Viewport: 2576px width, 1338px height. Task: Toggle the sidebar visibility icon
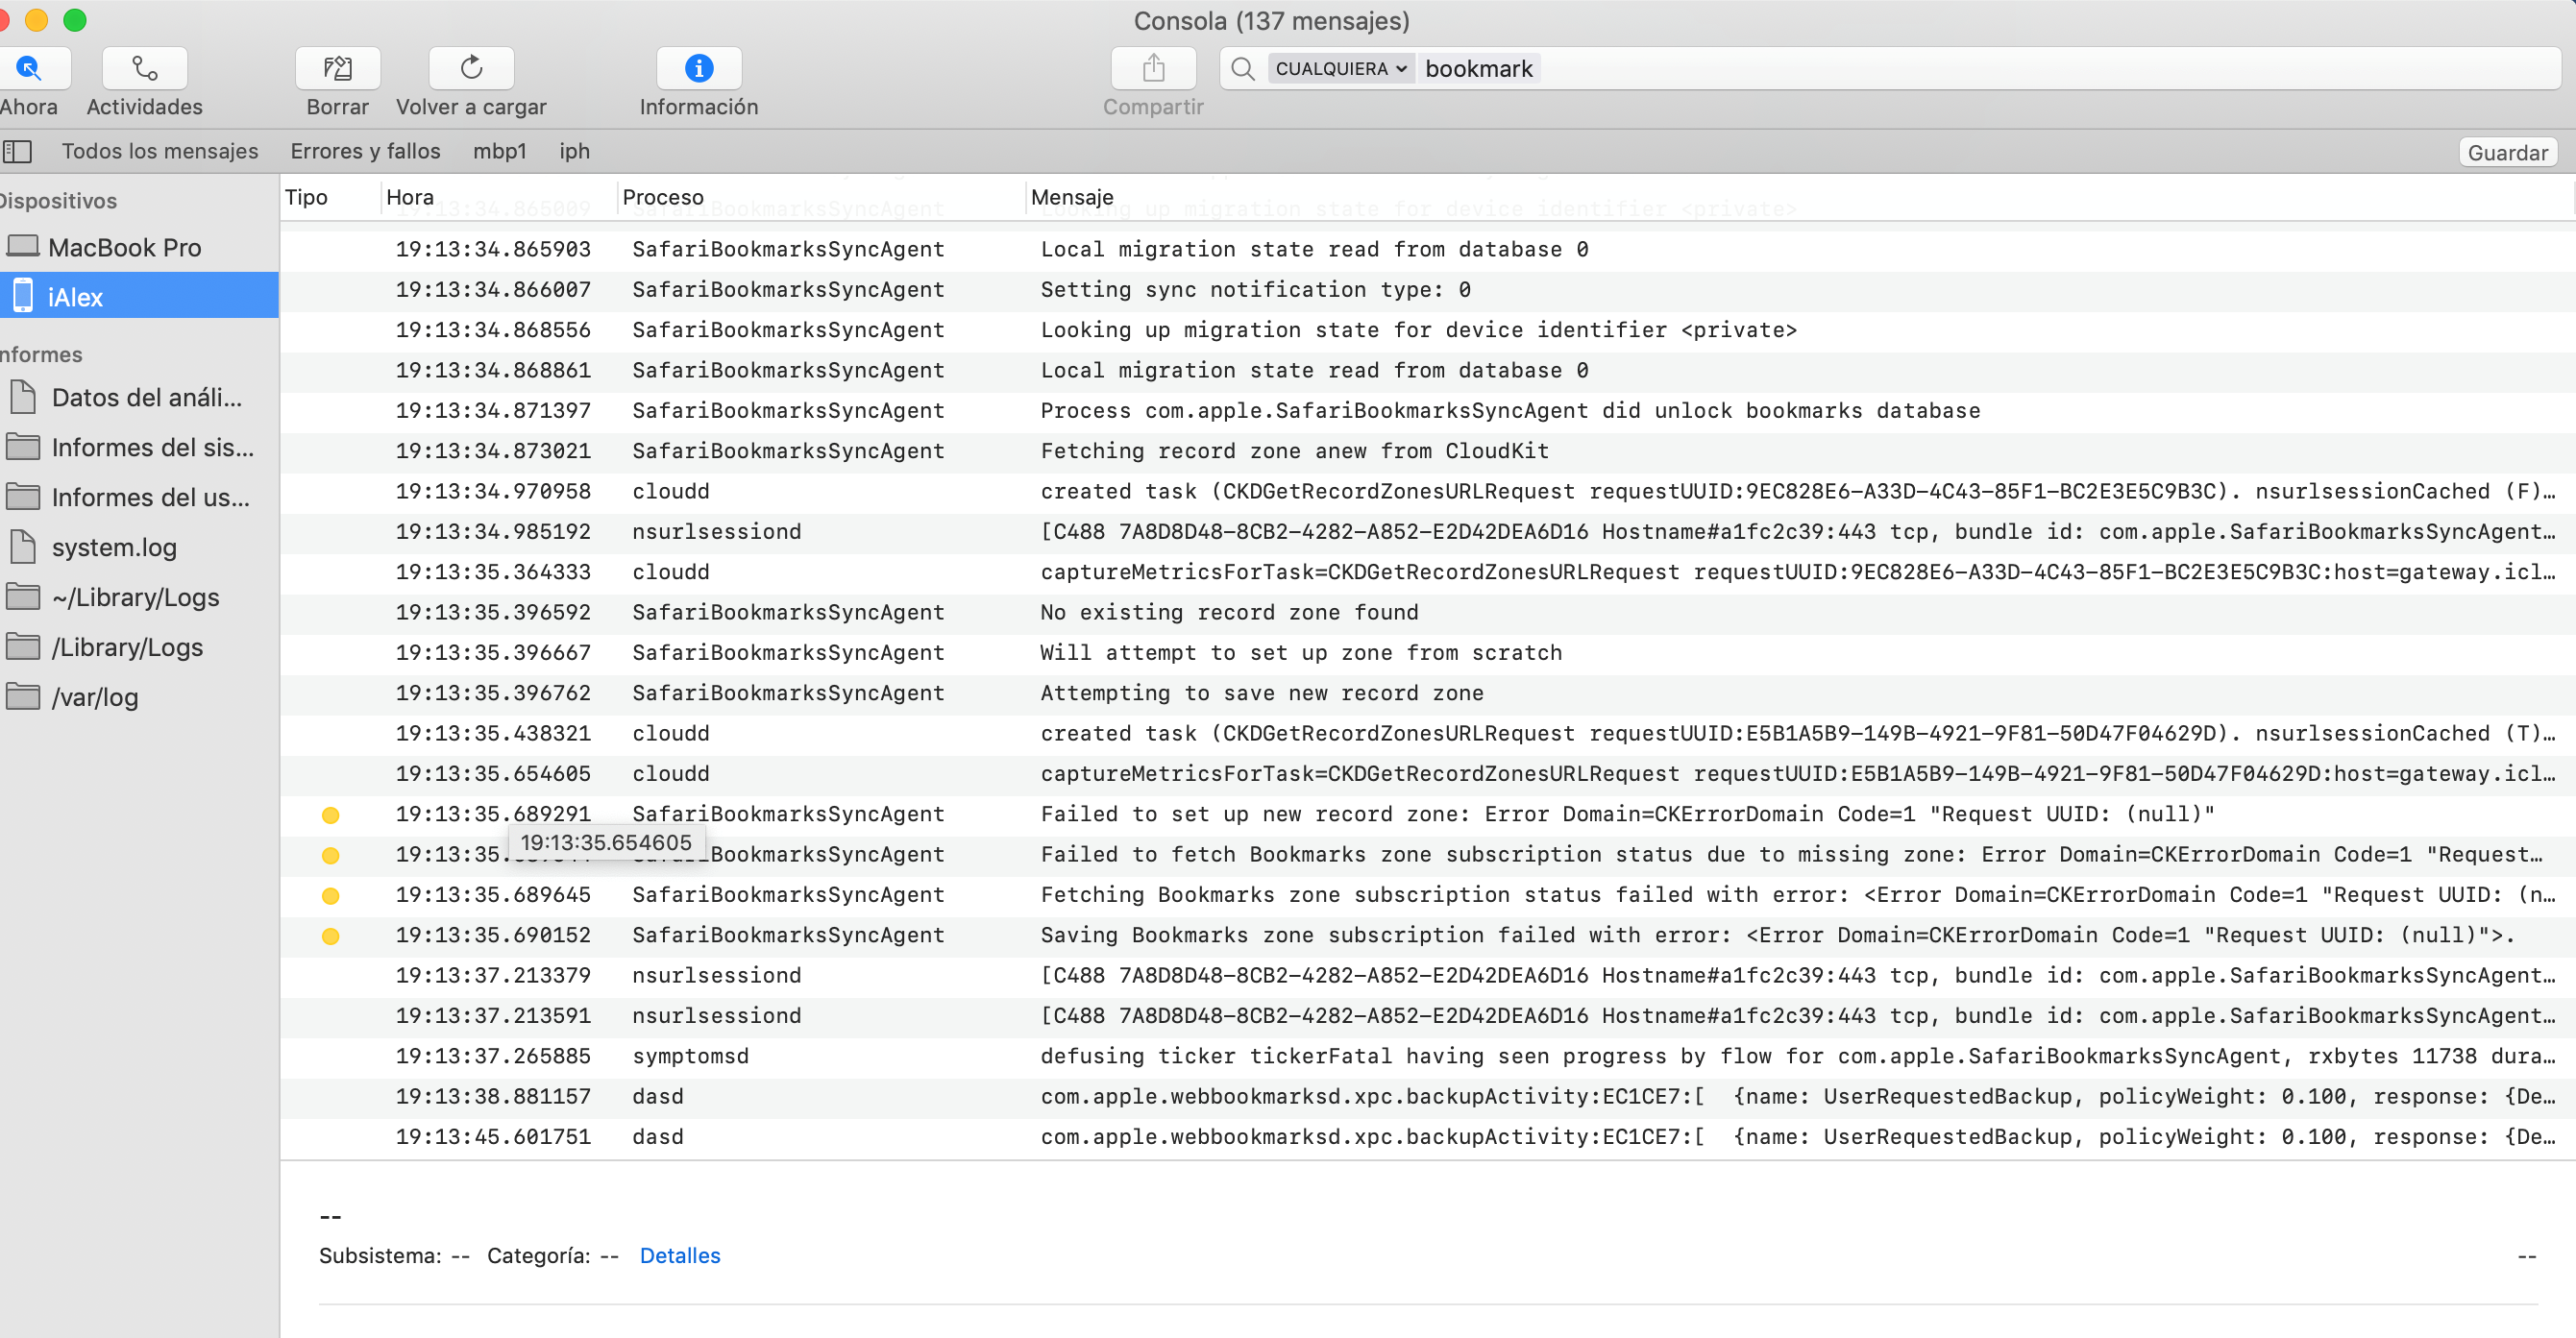[x=18, y=151]
